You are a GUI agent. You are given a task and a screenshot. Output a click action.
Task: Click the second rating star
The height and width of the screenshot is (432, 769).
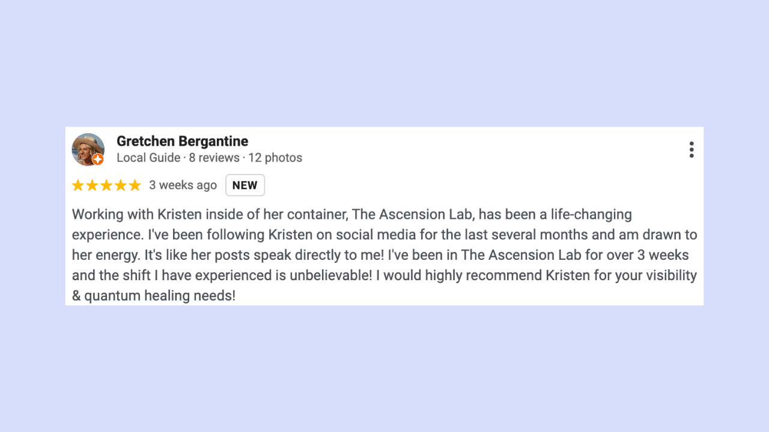93,185
